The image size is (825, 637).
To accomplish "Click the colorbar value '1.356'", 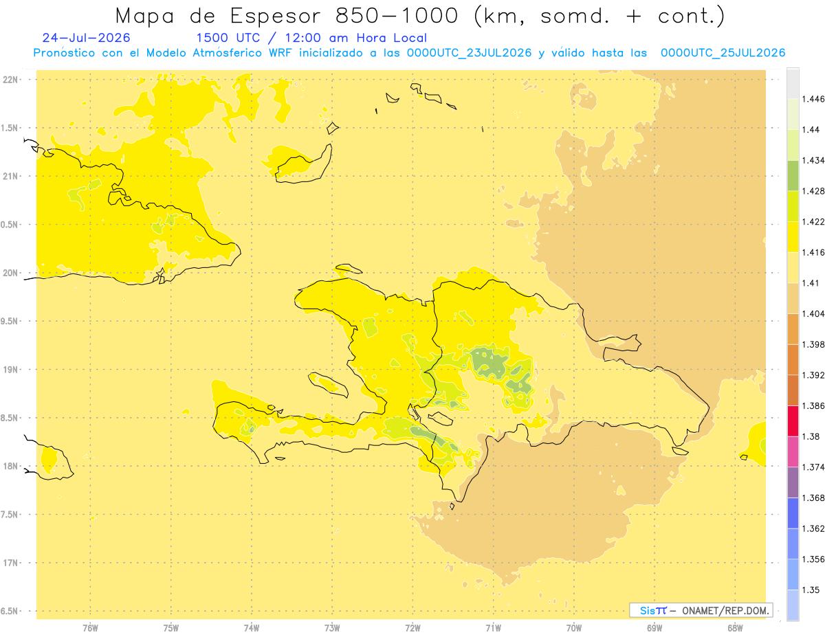I will coord(813,559).
